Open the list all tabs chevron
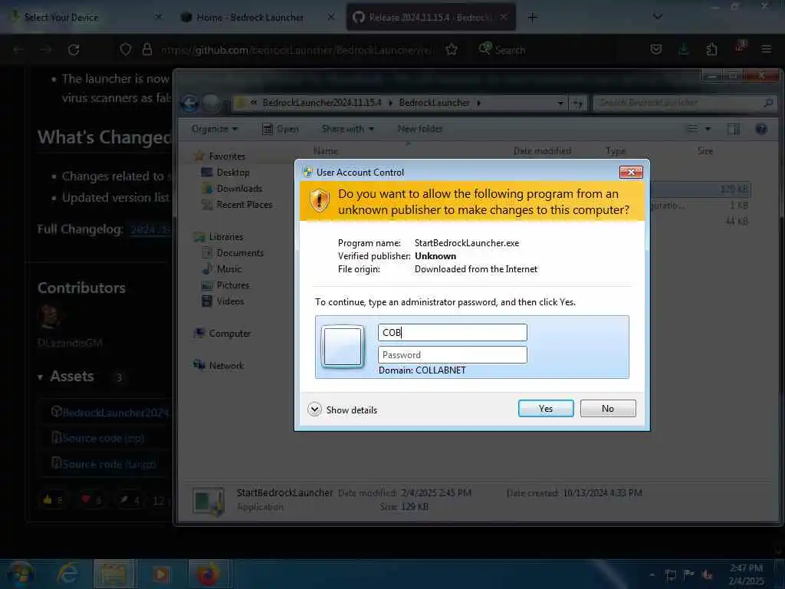The width and height of the screenshot is (785, 589). click(x=658, y=17)
